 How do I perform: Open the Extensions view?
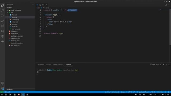(2, 26)
